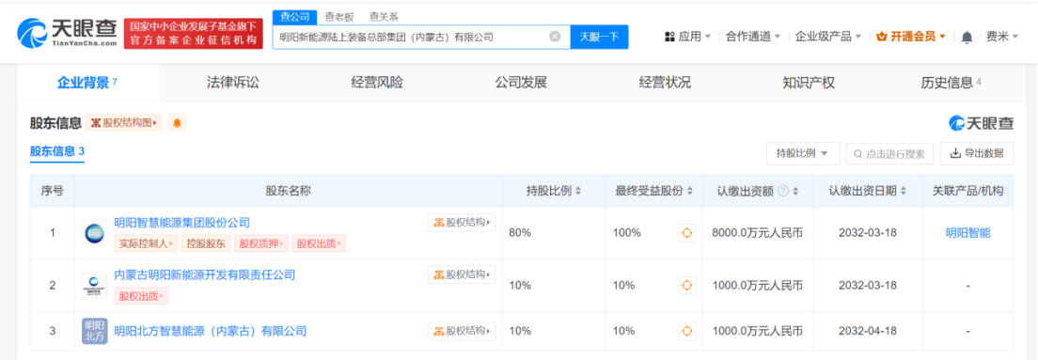Click the 内蒙古明阳新能源开发 company logo
This screenshot has height=360, width=1038.
(95, 285)
